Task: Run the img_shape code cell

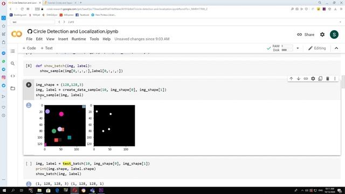Action: pos(29,85)
